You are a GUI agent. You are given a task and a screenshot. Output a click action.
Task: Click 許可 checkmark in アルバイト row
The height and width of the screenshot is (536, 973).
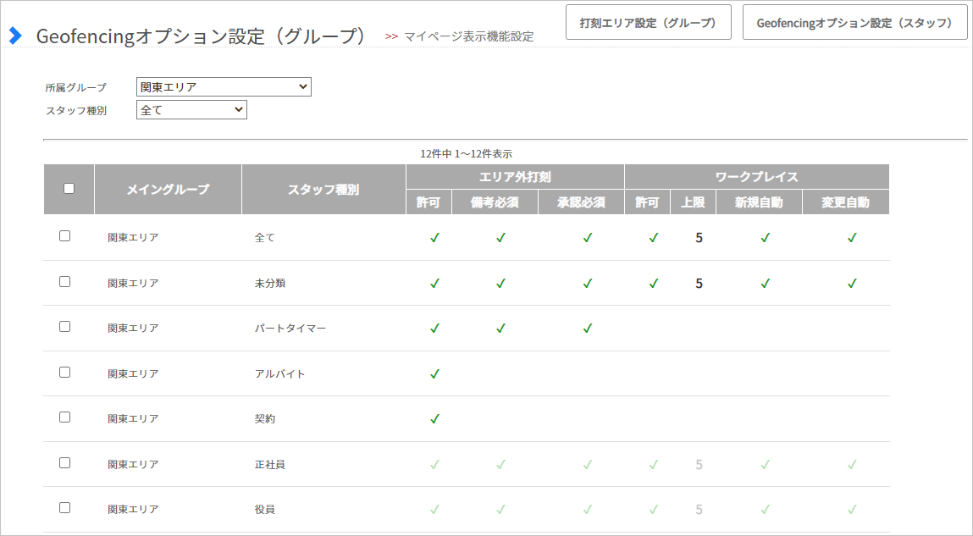pyautogui.click(x=435, y=373)
